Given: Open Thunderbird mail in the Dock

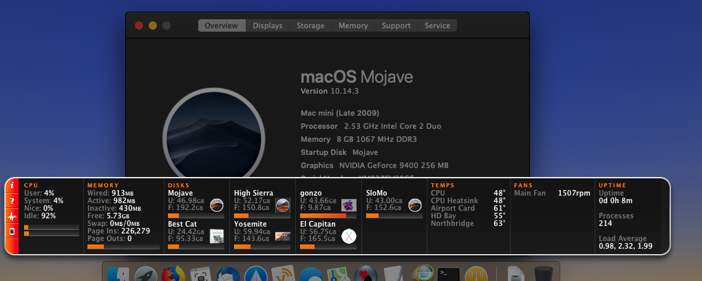Looking at the screenshot, I should 228,275.
